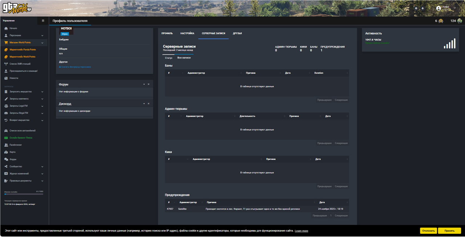Viewport: 465px width, 237px height.
Task: Click the Магазин World Points cart icon
Action: [x=6, y=43]
